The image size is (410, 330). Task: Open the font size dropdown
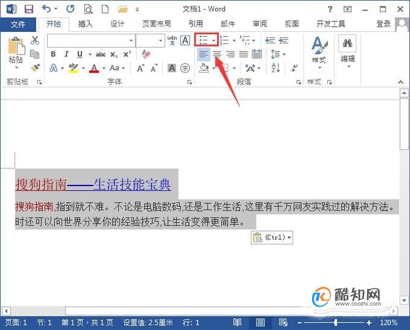tap(160, 40)
